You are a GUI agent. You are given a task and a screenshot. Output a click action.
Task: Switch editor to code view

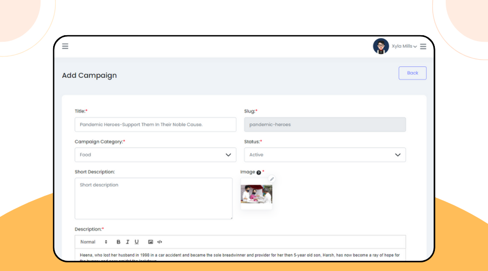159,242
